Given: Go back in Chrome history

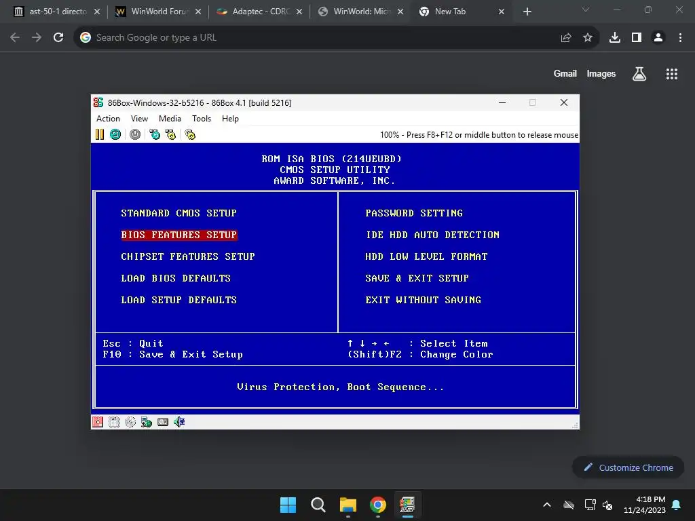Looking at the screenshot, I should point(15,38).
